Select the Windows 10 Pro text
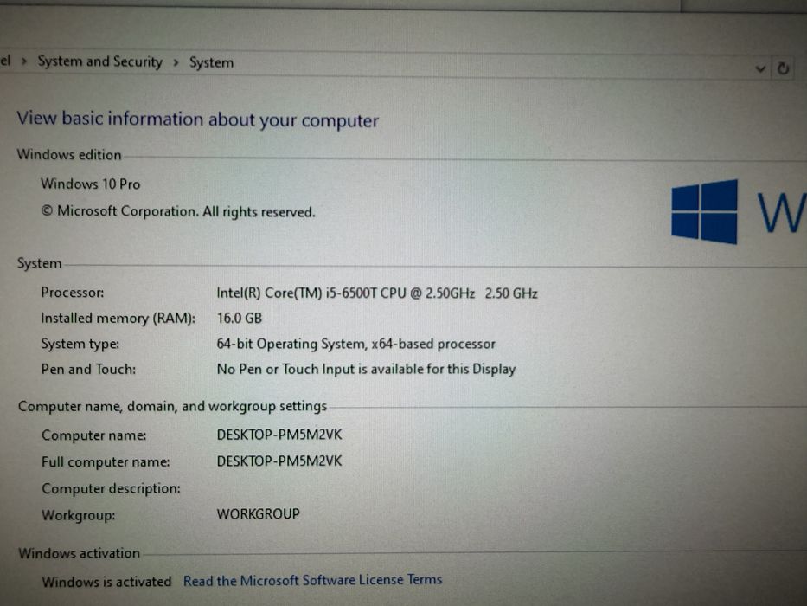 coord(91,184)
